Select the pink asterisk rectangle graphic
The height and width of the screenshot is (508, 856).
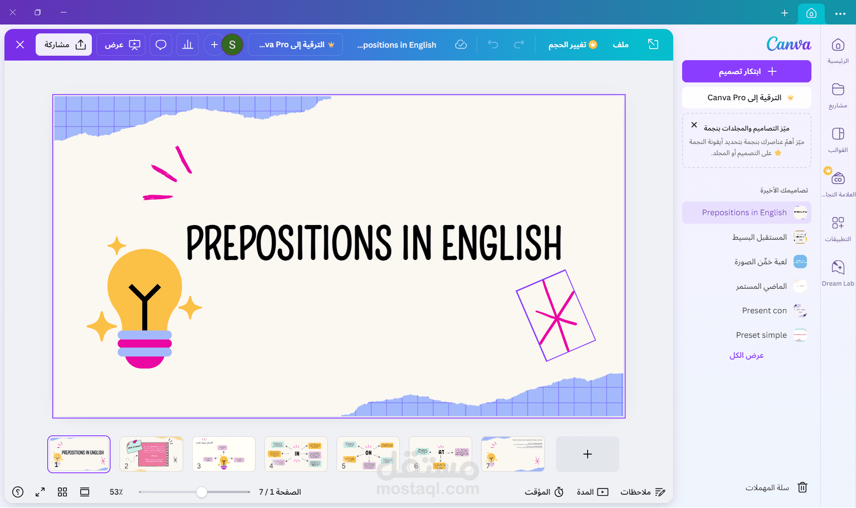pos(556,315)
